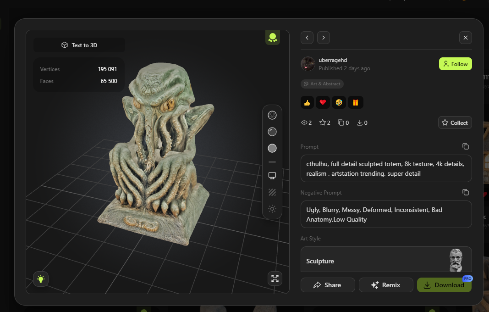Open the sun brightness setting in viewer toolbar
This screenshot has width=489, height=312.
click(x=272, y=209)
